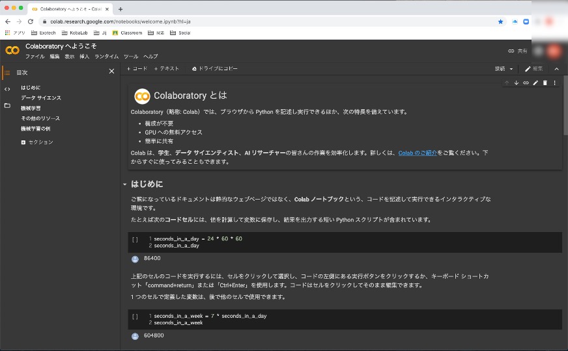Jump to データ サイエンス in table of contents
Screen dimensions: 568x351
41,98
